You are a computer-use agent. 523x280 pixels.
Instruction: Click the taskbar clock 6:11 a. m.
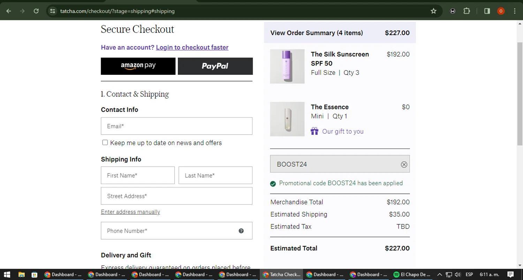tap(489, 274)
